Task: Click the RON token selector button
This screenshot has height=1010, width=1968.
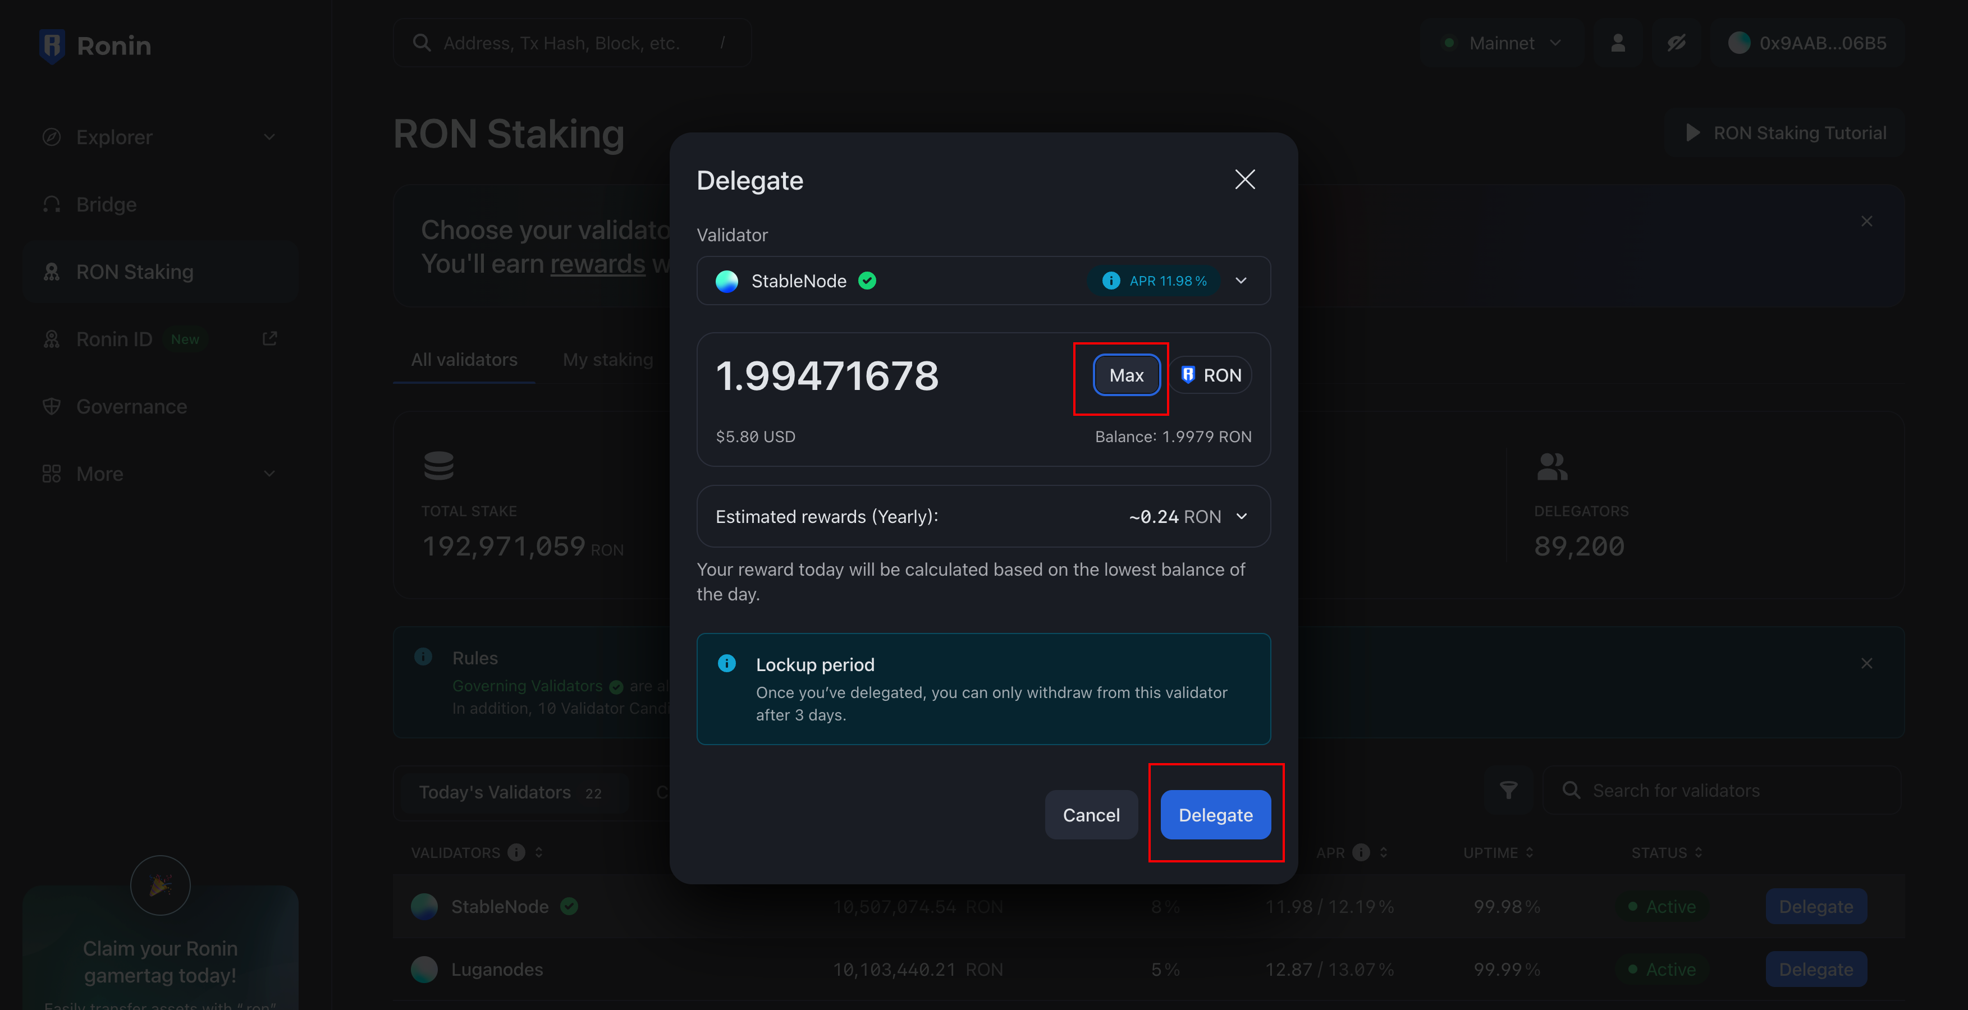Action: (1211, 375)
